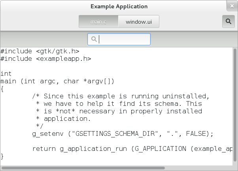Click the magnifier icon inside the search entry
Screen dimensions: 238x171
coord(94,39)
